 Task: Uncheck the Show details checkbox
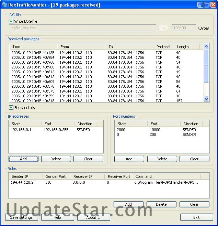coord(11,108)
